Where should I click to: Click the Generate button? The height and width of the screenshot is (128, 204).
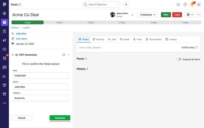60,118
